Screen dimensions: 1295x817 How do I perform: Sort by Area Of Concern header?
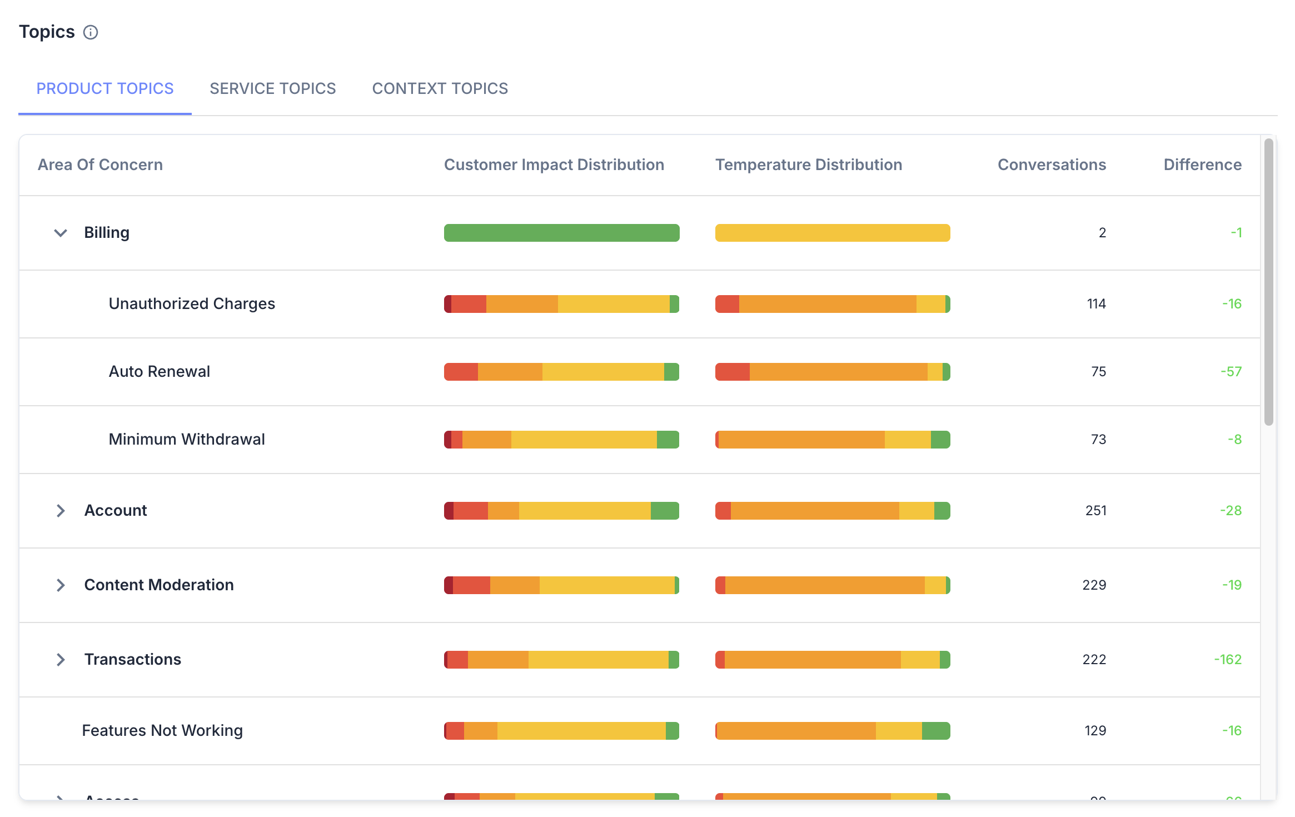100,165
